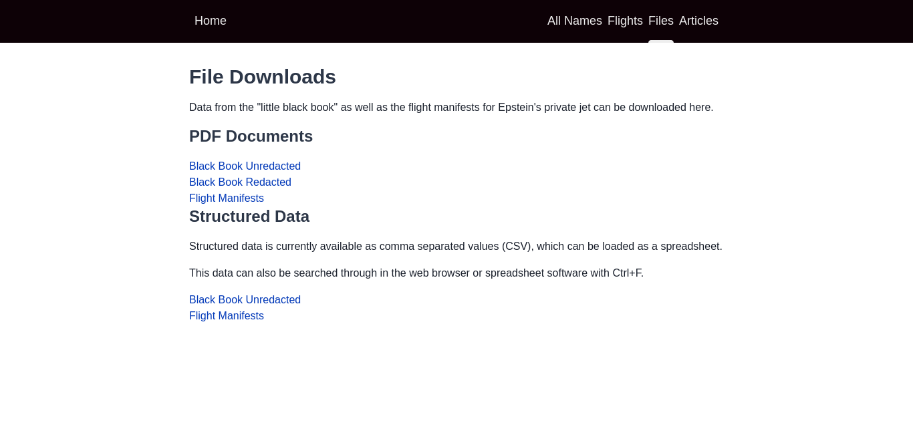Go to the Home page link
This screenshot has height=445, width=913.
tap(211, 21)
